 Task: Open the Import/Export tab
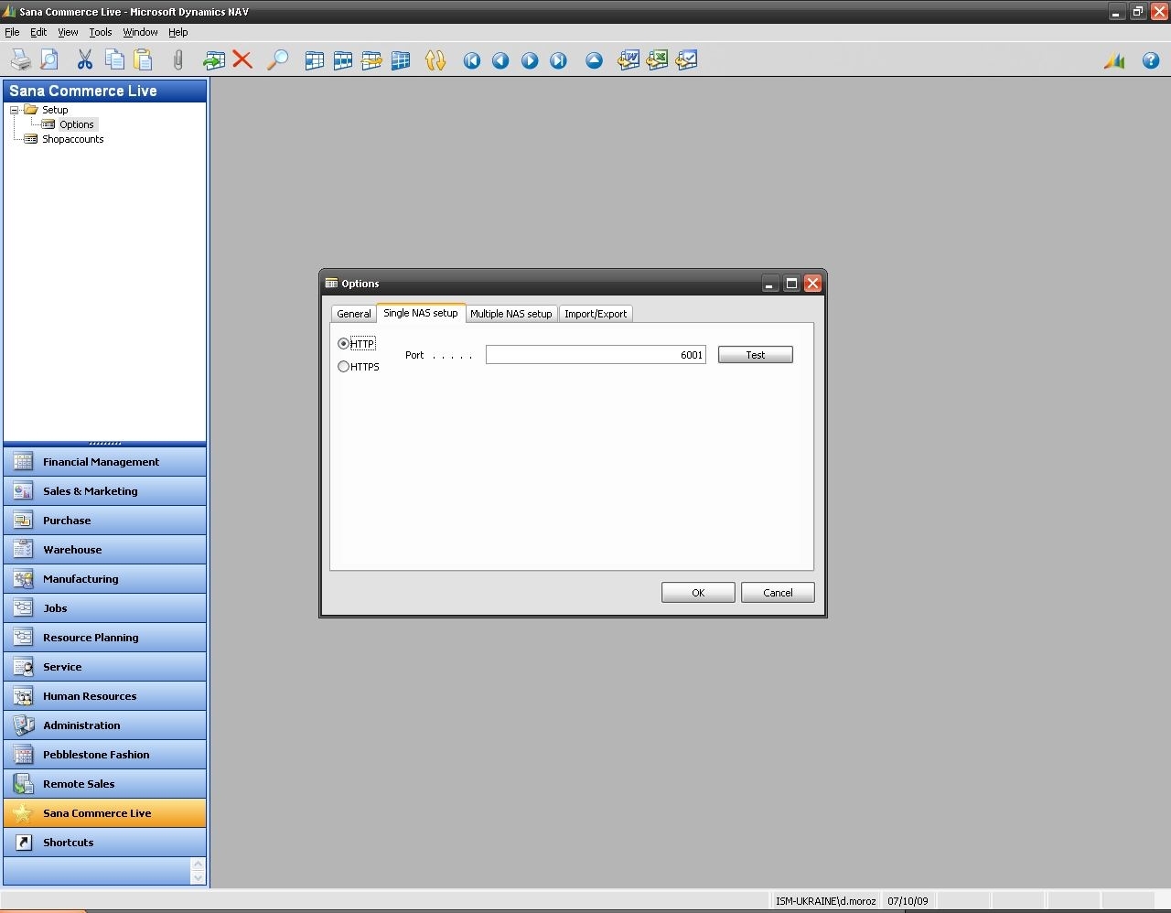click(x=596, y=314)
